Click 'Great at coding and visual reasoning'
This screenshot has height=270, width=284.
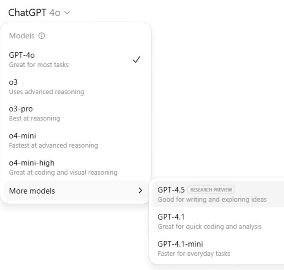coord(63,172)
